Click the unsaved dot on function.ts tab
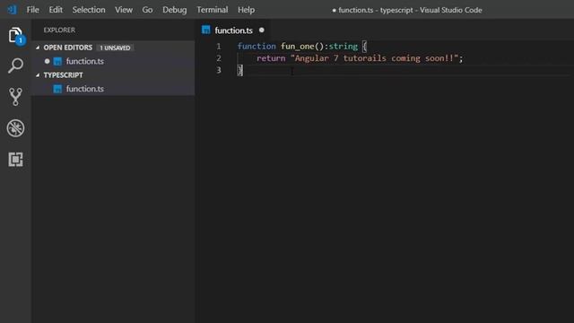The width and height of the screenshot is (574, 323). click(x=261, y=30)
